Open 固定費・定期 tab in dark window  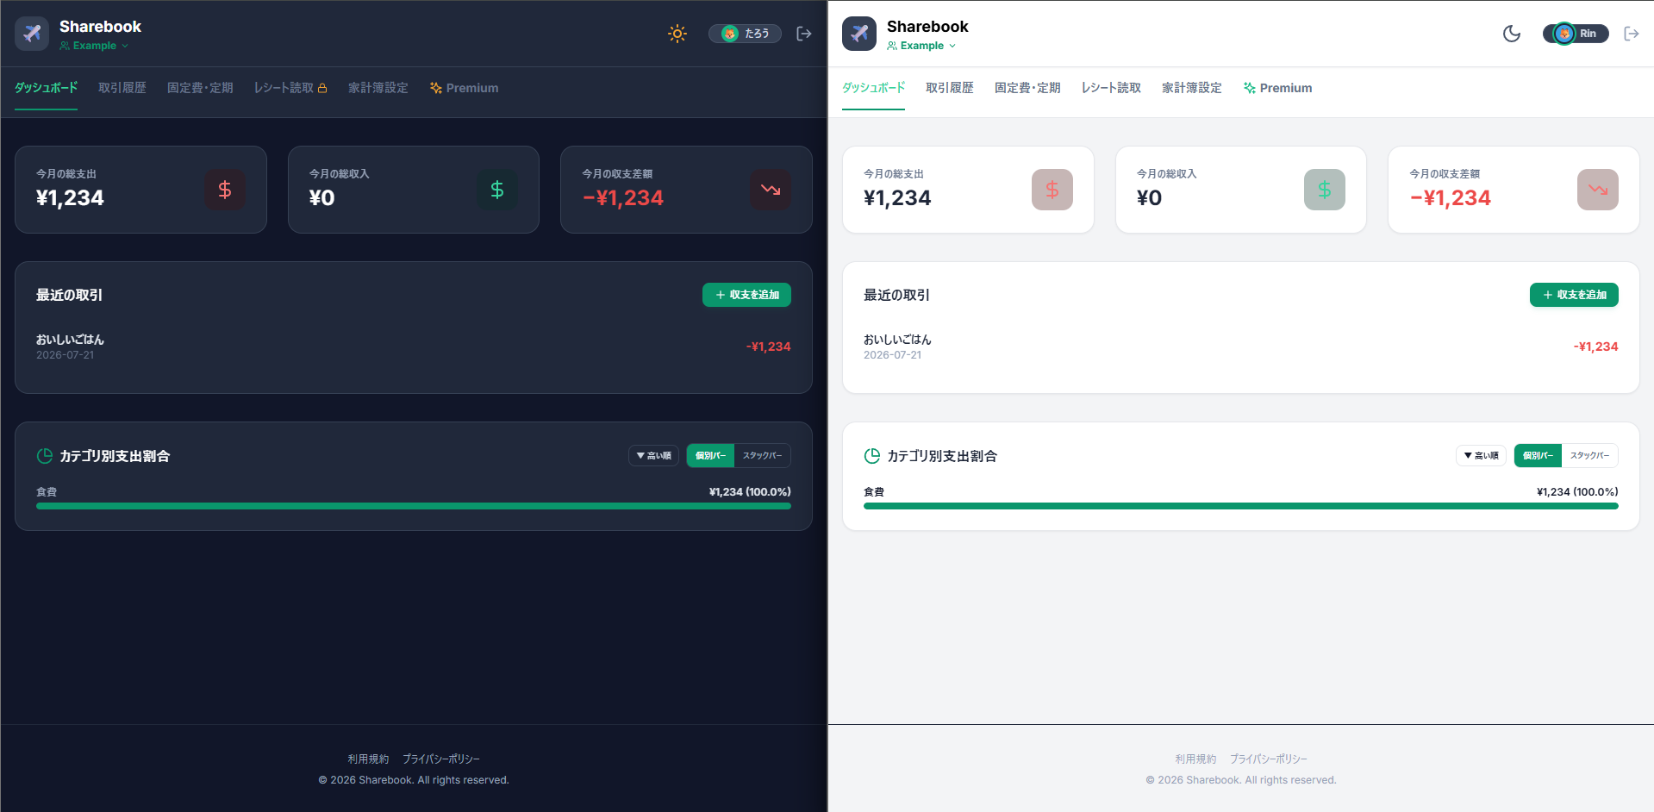coord(200,88)
